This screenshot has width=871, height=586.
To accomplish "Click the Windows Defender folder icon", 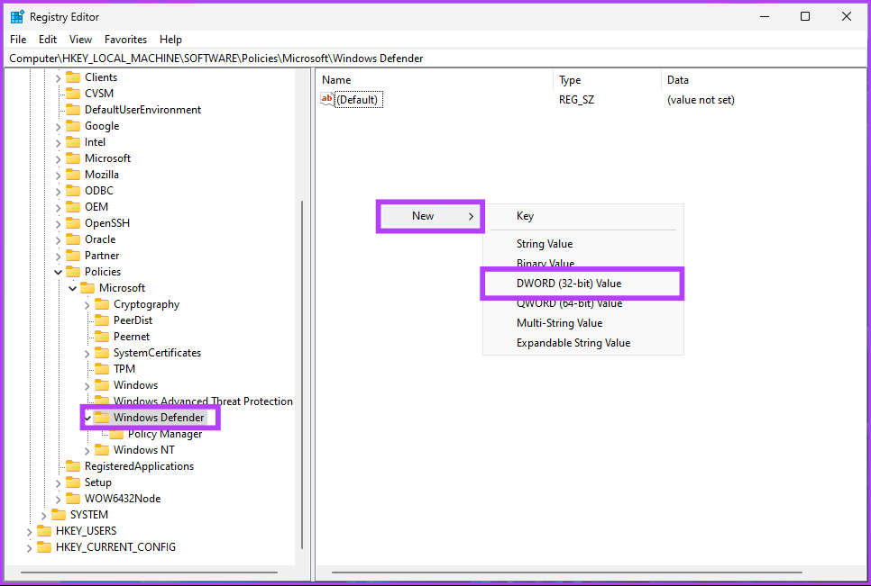I will tap(102, 418).
